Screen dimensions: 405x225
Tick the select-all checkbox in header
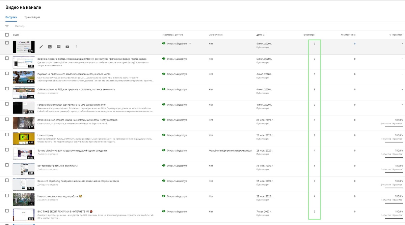(x=7, y=35)
